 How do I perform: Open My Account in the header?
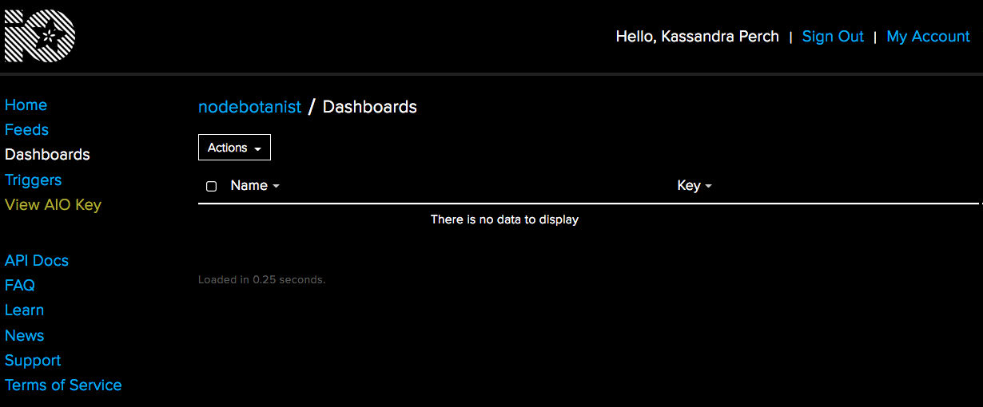(x=928, y=37)
